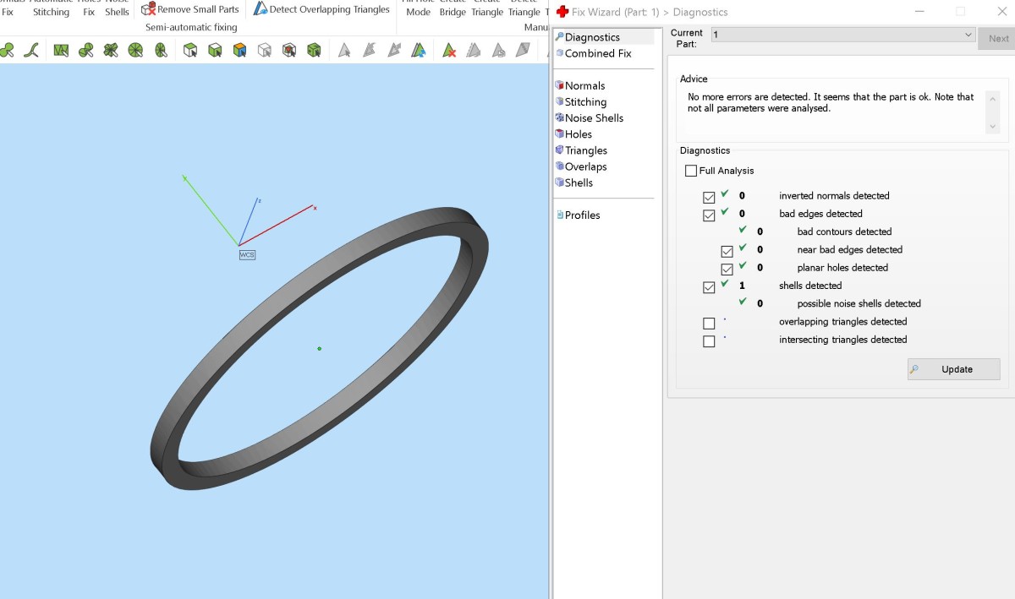Image resolution: width=1015 pixels, height=599 pixels.
Task: Select the orange-blue cube marking icon
Action: (239, 51)
